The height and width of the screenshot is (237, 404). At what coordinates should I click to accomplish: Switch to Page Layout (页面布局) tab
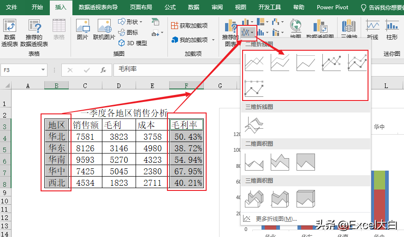click(141, 7)
